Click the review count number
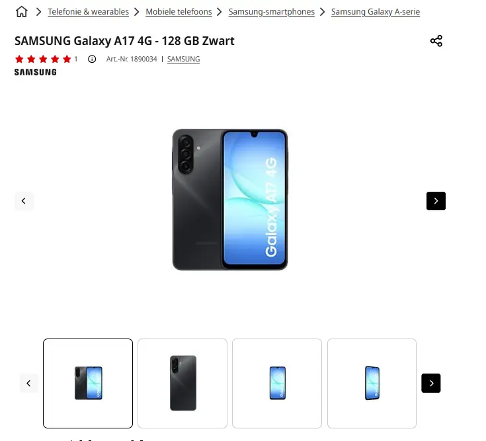 75,59
